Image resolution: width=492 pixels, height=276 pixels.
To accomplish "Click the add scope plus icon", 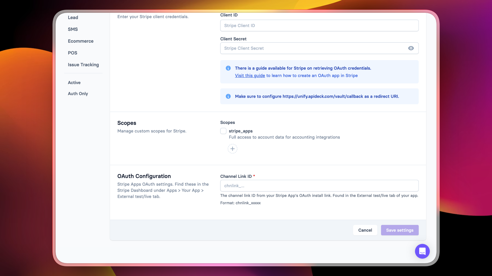I will [232, 149].
